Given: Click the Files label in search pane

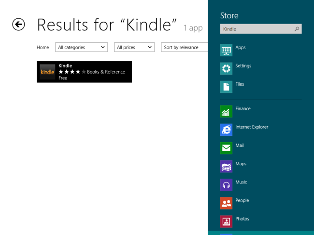Looking at the screenshot, I should (x=240, y=84).
